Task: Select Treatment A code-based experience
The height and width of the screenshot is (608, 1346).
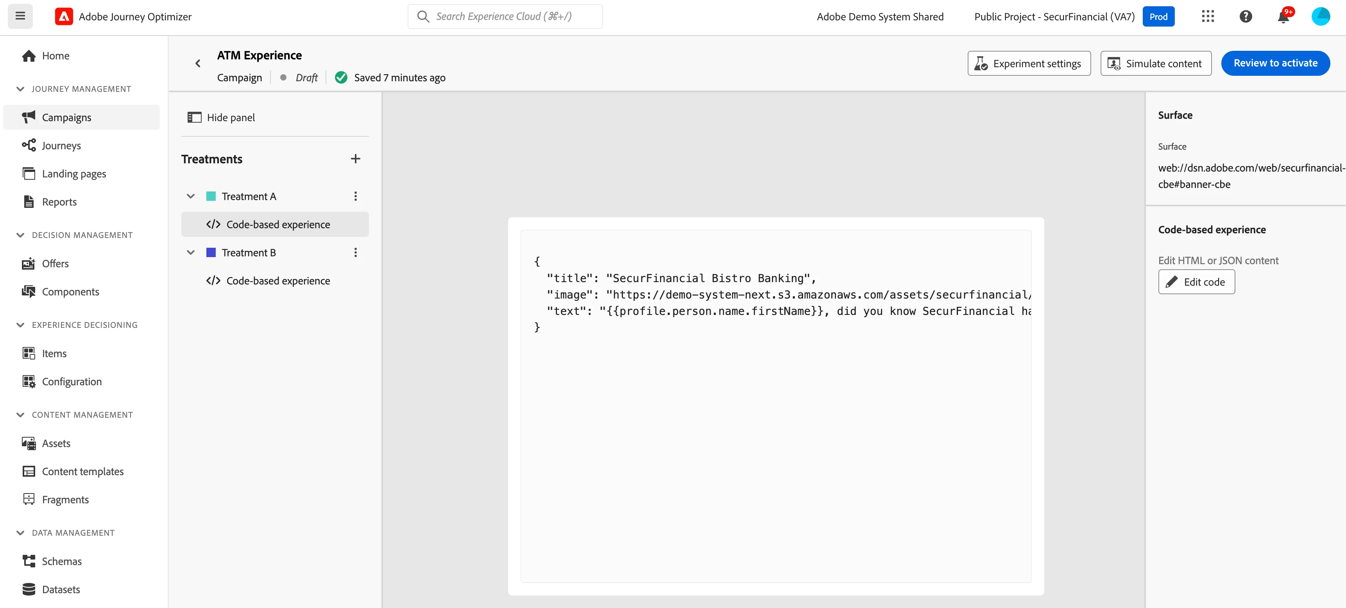Action: pyautogui.click(x=275, y=225)
